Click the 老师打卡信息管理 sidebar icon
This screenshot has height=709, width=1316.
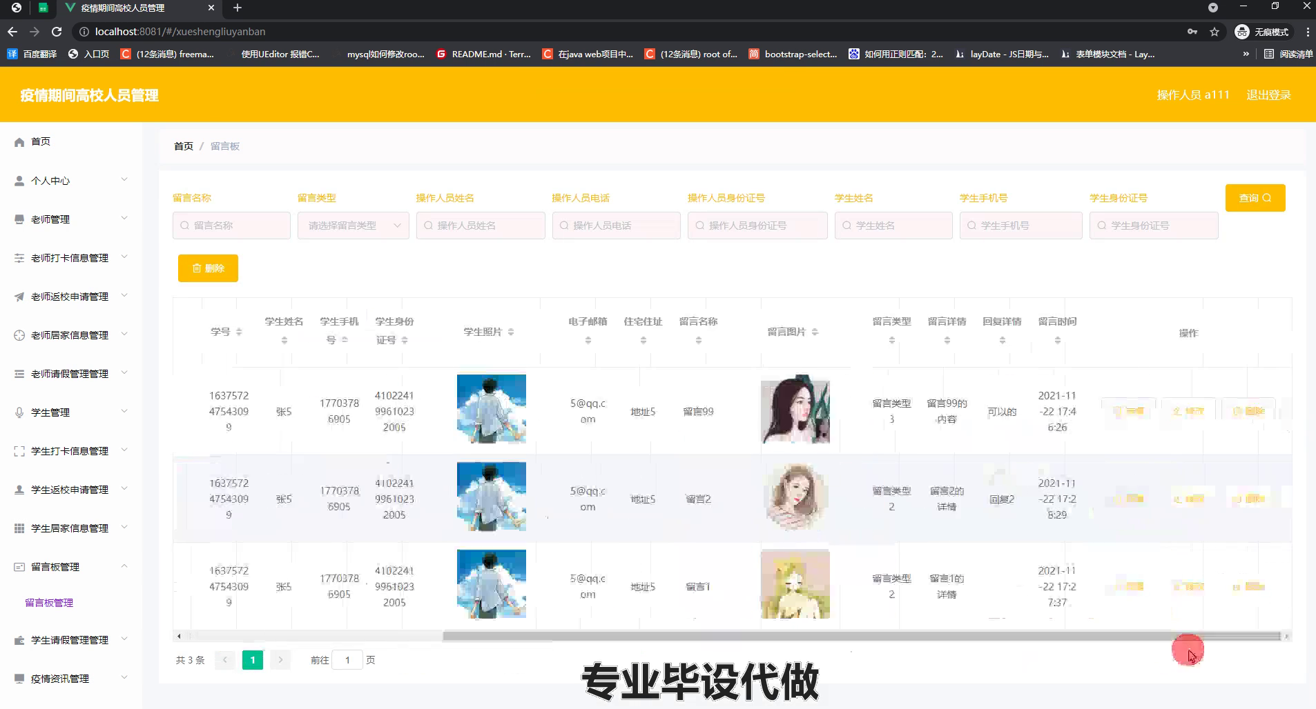[x=19, y=258]
